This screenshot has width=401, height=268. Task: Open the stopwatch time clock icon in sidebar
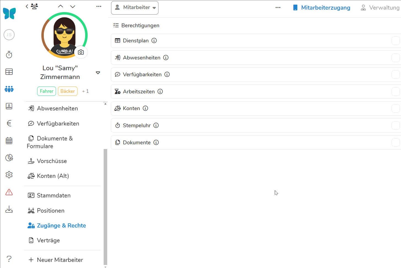tap(9, 55)
